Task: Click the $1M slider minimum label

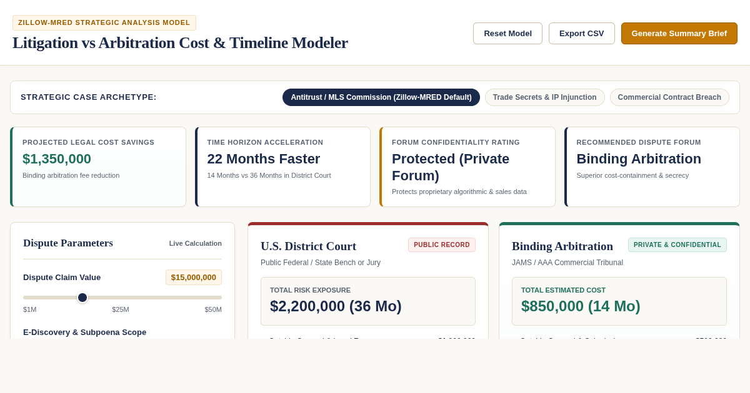Action: (x=30, y=309)
